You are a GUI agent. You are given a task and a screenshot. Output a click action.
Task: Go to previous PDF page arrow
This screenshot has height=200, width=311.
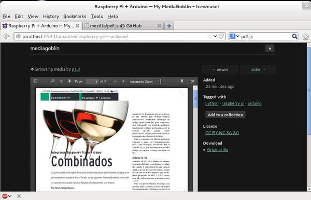coord(61,81)
